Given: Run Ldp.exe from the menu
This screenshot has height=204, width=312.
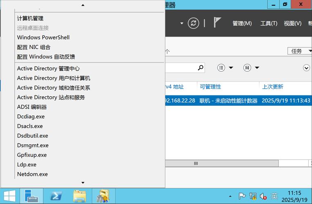Looking at the screenshot, I should pyautogui.click(x=27, y=164).
